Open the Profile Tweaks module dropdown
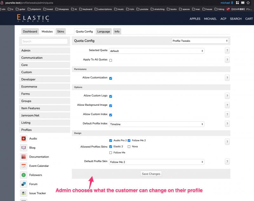This screenshot has width=254, height=201. (200, 41)
